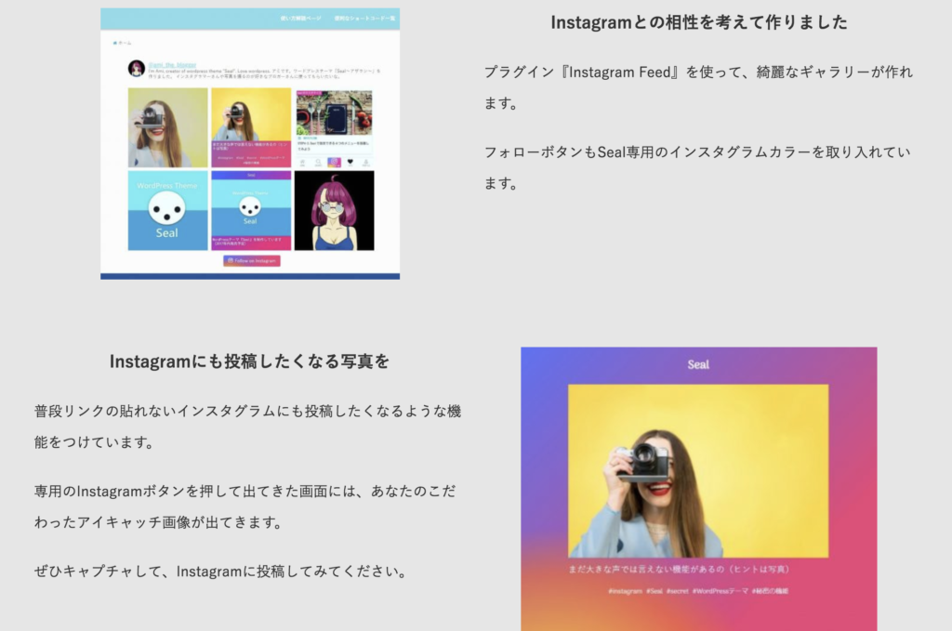952x631 pixels.
Task: Click the home icon in the breadcrumb
Action: (115, 44)
